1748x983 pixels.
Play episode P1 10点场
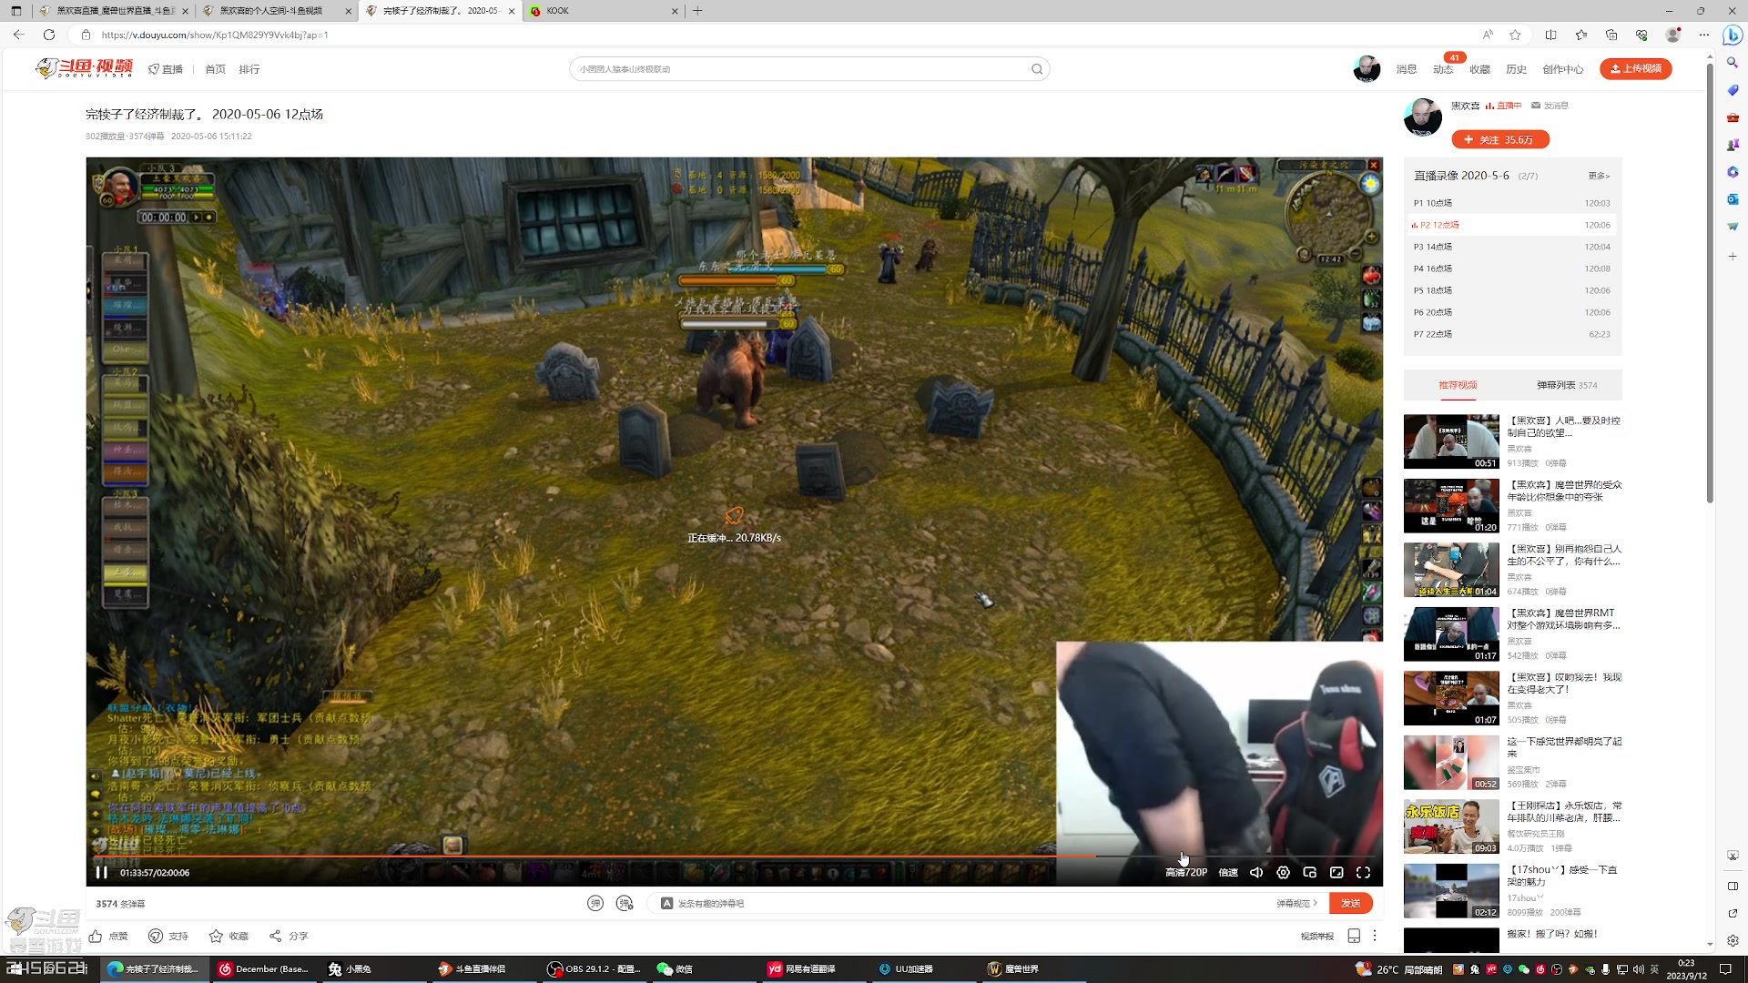1512,203
